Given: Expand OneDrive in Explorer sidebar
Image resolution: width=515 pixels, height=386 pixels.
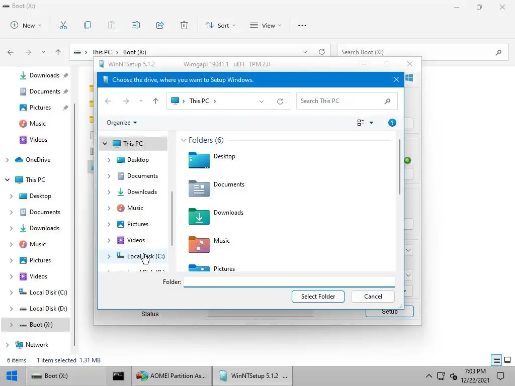Looking at the screenshot, I should 7,160.
